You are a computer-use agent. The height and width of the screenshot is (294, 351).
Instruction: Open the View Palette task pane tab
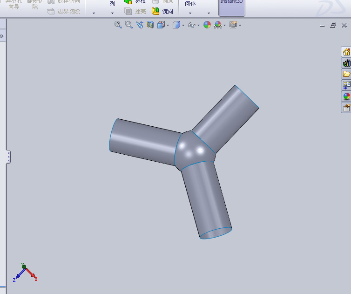pos(346,85)
